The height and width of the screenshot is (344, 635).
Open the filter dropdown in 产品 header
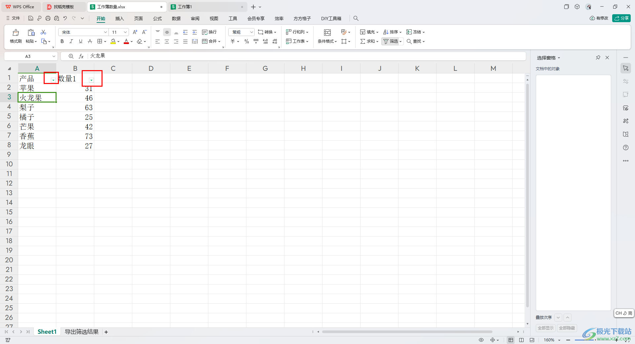pos(53,80)
